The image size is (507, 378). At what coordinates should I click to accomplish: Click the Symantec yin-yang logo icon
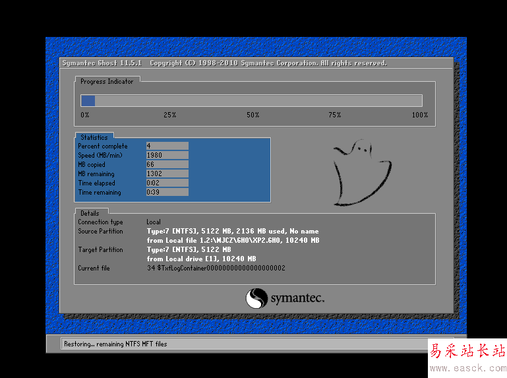click(x=256, y=298)
